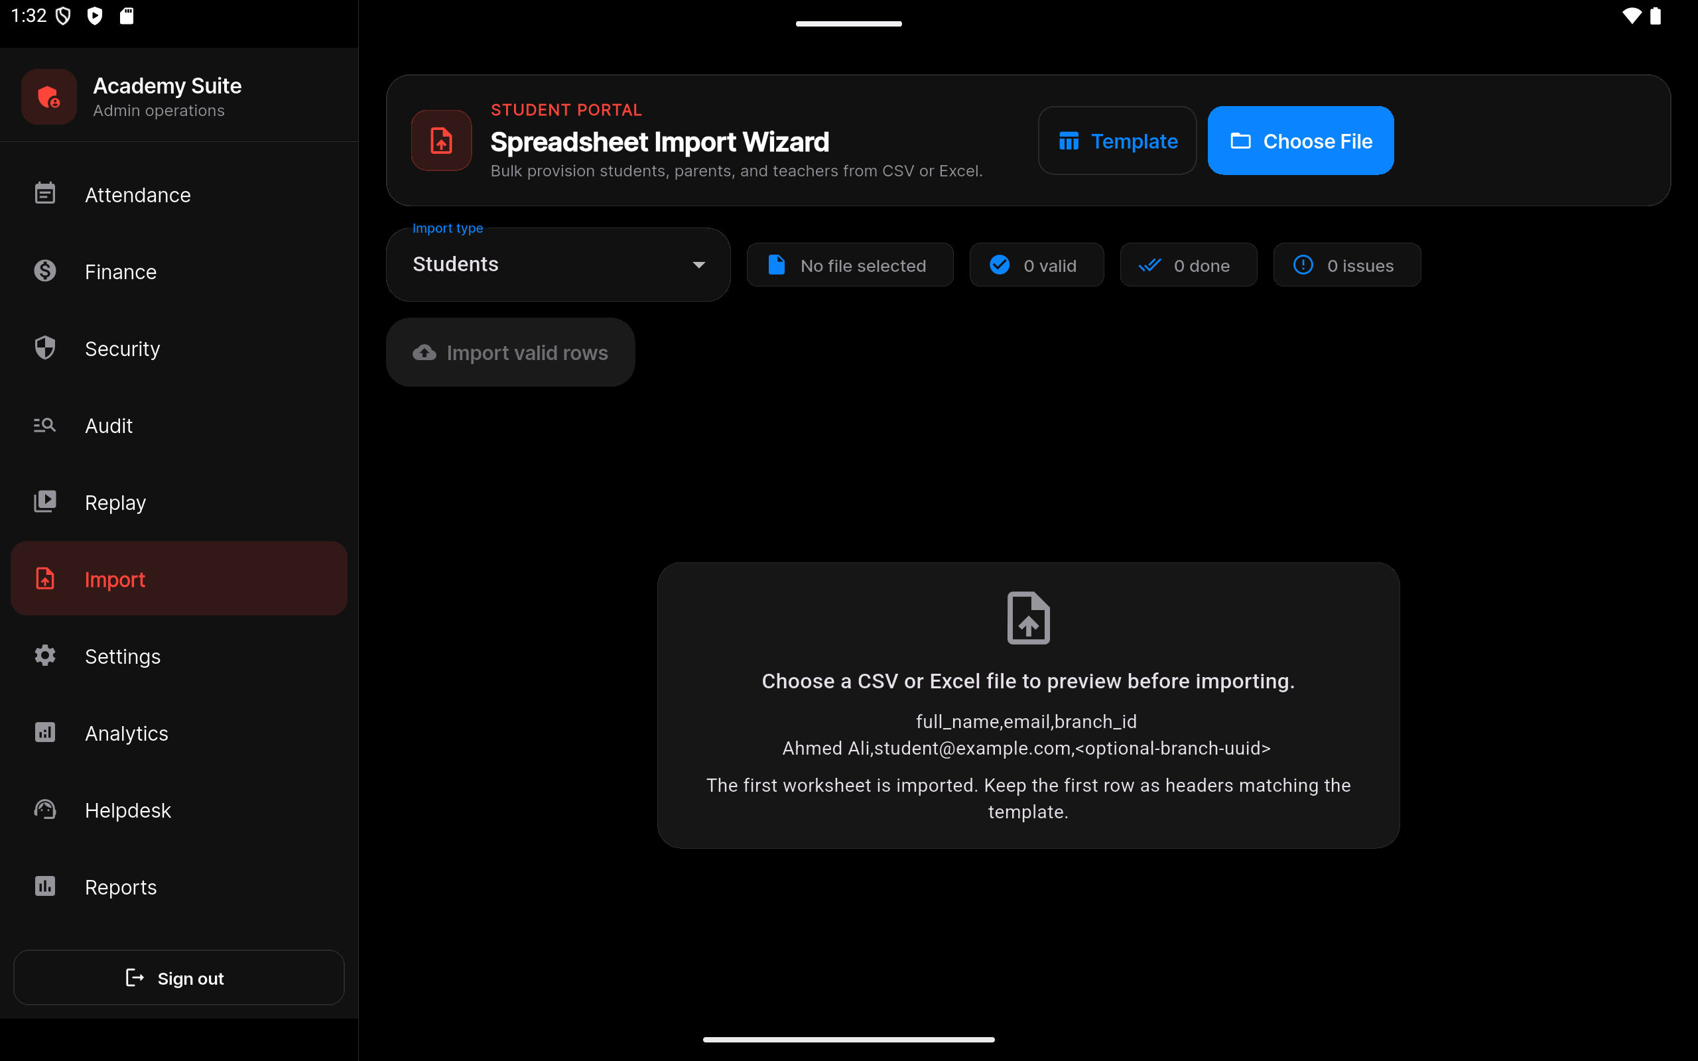This screenshot has width=1698, height=1061.
Task: Click the Choose File button
Action: click(1300, 141)
